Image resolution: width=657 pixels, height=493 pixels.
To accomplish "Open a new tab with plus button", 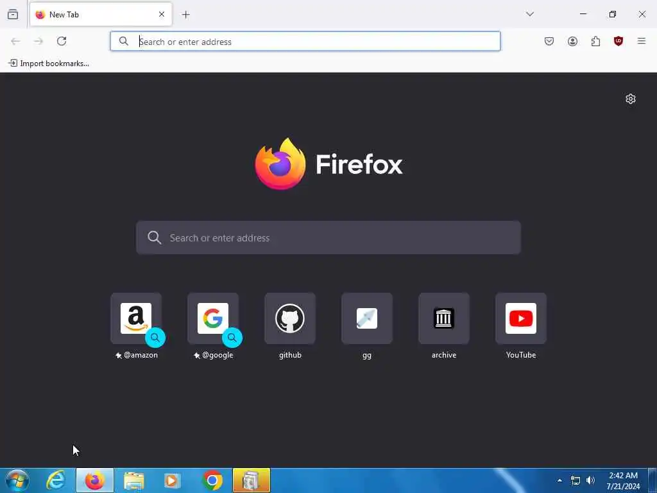I will [185, 15].
